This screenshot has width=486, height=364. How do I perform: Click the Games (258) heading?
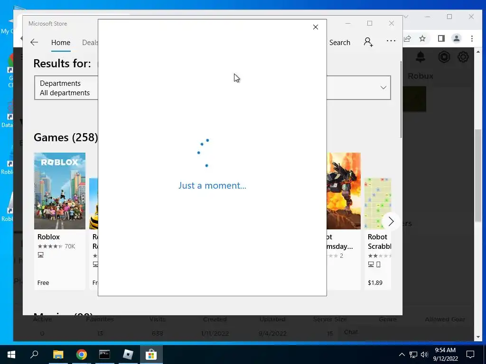coord(65,137)
